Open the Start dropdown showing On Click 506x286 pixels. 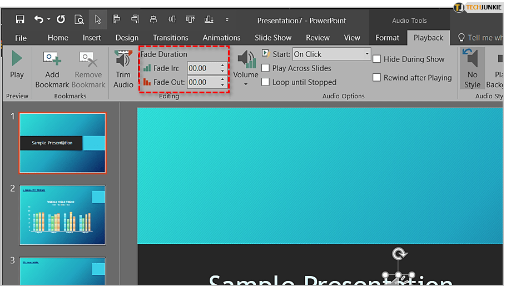367,54
